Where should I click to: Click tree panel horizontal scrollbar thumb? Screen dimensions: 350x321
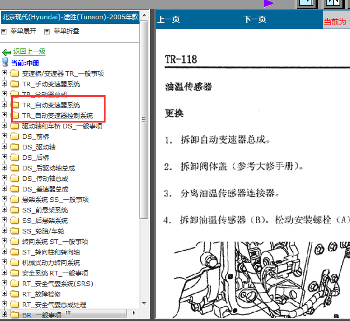coord(68,313)
